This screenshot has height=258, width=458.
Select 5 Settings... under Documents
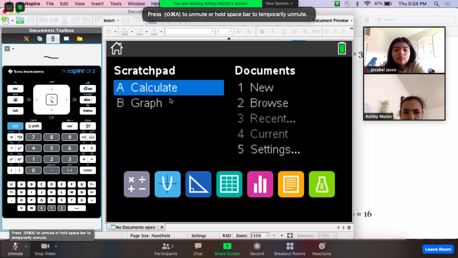tap(269, 149)
